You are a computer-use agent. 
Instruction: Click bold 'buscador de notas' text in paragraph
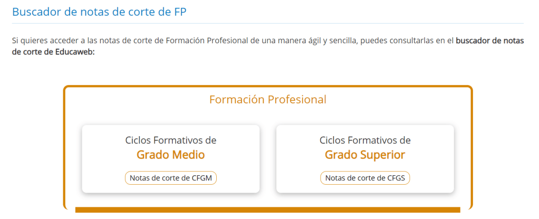click(490, 40)
